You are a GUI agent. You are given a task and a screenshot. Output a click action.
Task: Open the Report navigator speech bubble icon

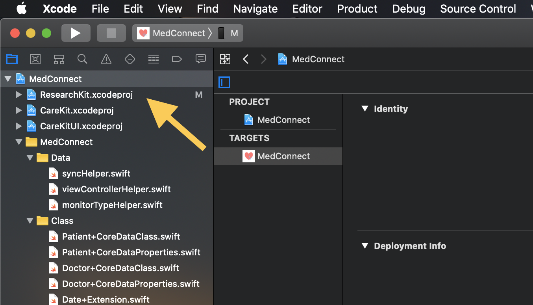click(201, 59)
